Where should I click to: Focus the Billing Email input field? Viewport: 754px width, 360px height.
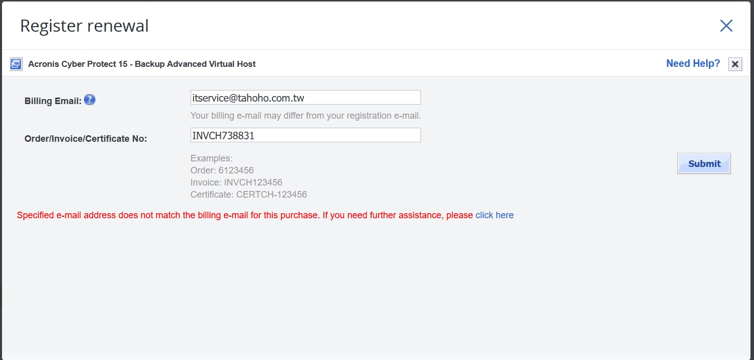[x=305, y=98]
